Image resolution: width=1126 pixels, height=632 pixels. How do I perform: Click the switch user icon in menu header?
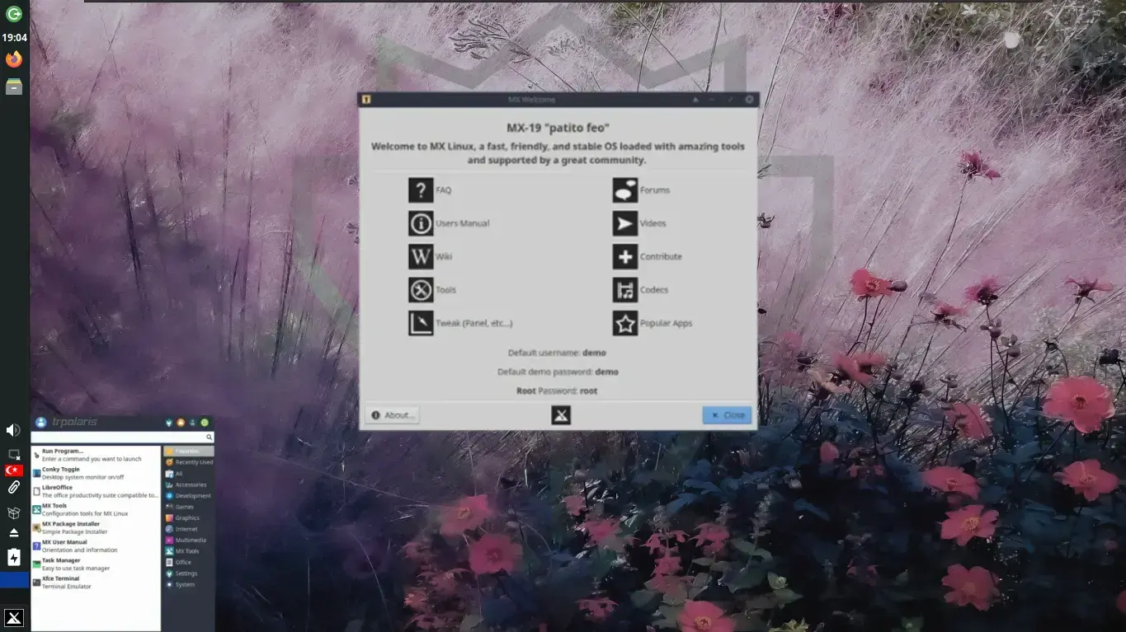(192, 423)
